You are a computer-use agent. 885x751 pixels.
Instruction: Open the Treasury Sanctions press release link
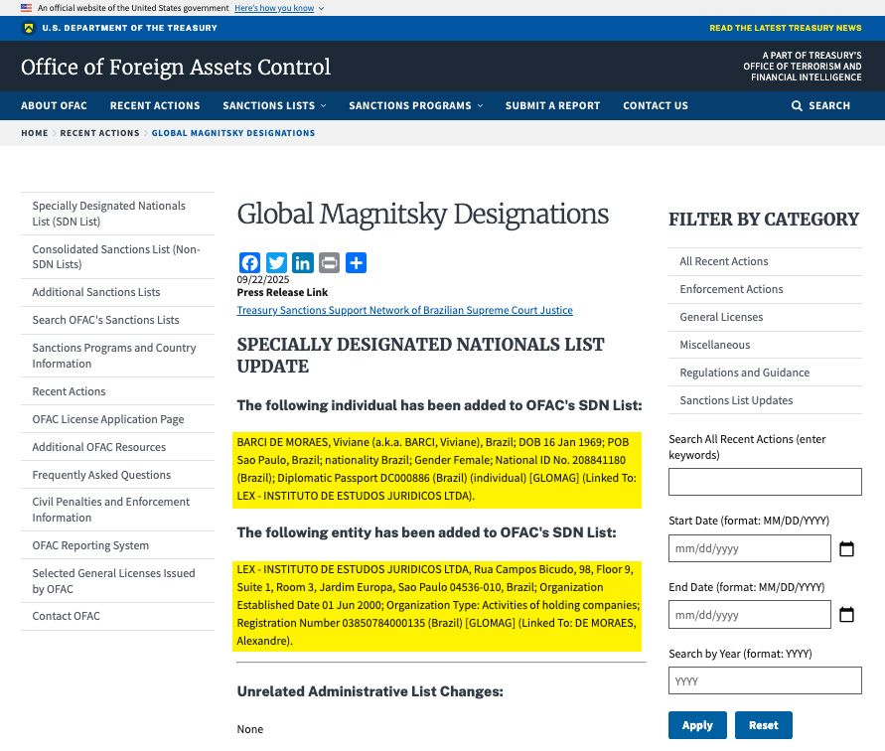404,310
